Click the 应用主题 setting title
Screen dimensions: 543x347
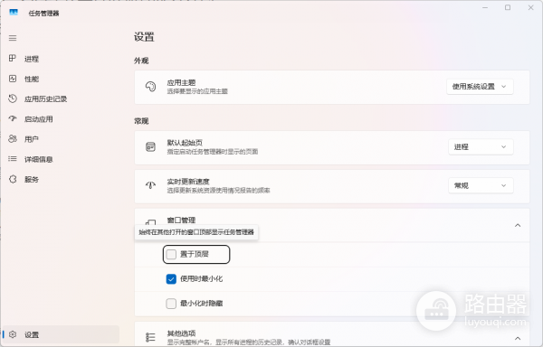[182, 82]
